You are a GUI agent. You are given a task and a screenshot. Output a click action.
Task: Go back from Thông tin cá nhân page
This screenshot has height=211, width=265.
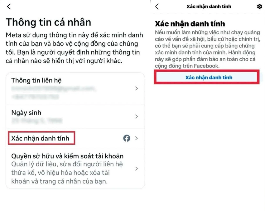coord(9,7)
